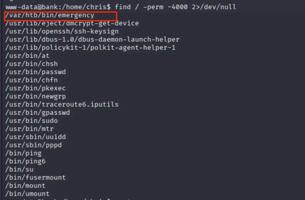305x200 pixels.
Task: Click the /bin/fusermount entry
Action: [x=36, y=177]
